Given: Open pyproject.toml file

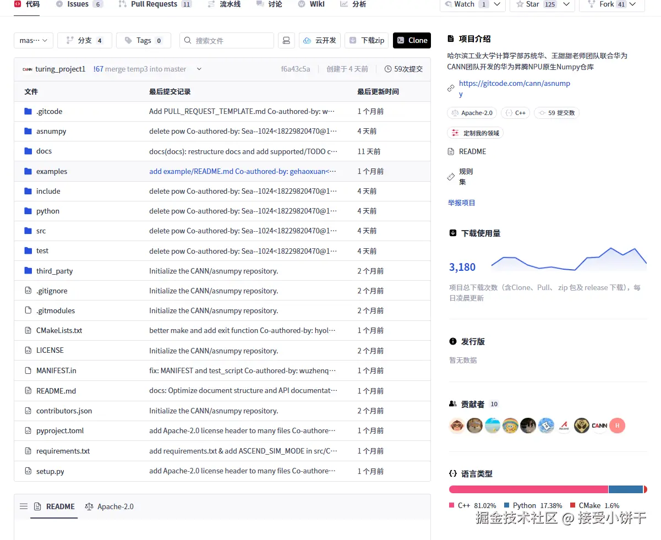Looking at the screenshot, I should pyautogui.click(x=60, y=430).
